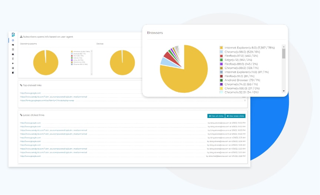Toggle the Edge(v.12) green legend swatch
The height and width of the screenshot is (195, 320).
[x=221, y=60]
